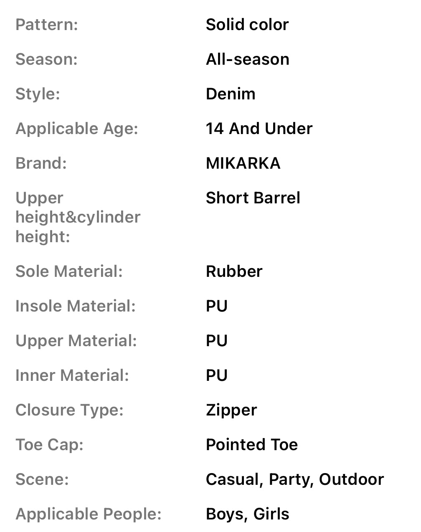Click the MIKARKA brand name

coord(243,163)
